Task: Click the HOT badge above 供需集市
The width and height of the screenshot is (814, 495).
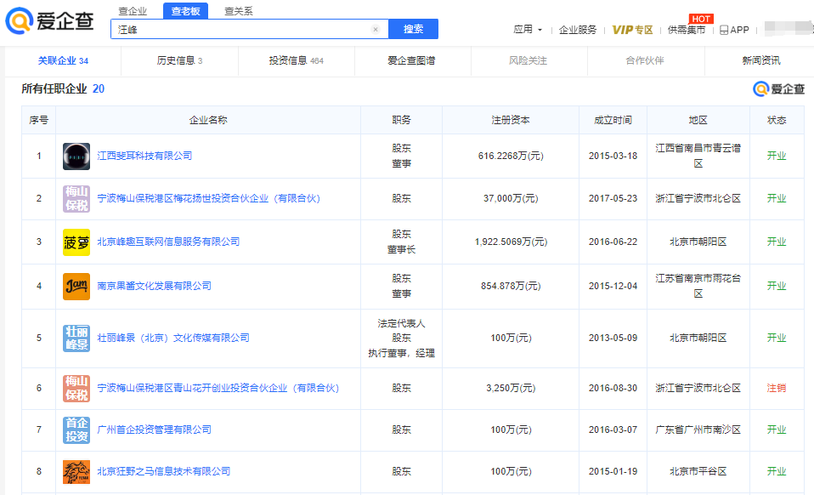Action: tap(701, 19)
